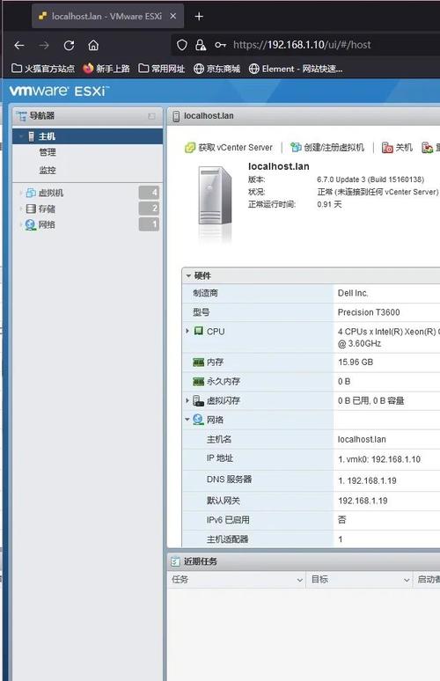Click the localhost.lan panel title icon
The width and height of the screenshot is (440, 681).
[176, 116]
